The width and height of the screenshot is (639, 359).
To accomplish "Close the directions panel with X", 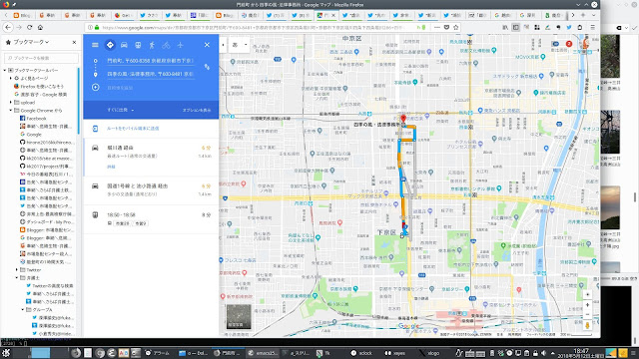I will pos(207,45).
